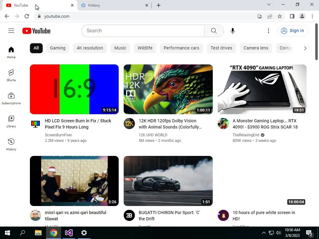Open the Bugatti channel avatar
This screenshot has height=239, width=319.
pos(129,215)
